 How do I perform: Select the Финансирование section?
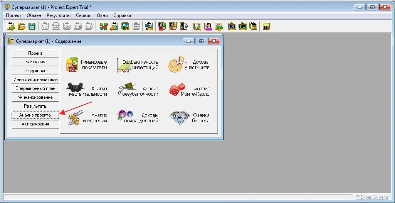click(x=35, y=97)
